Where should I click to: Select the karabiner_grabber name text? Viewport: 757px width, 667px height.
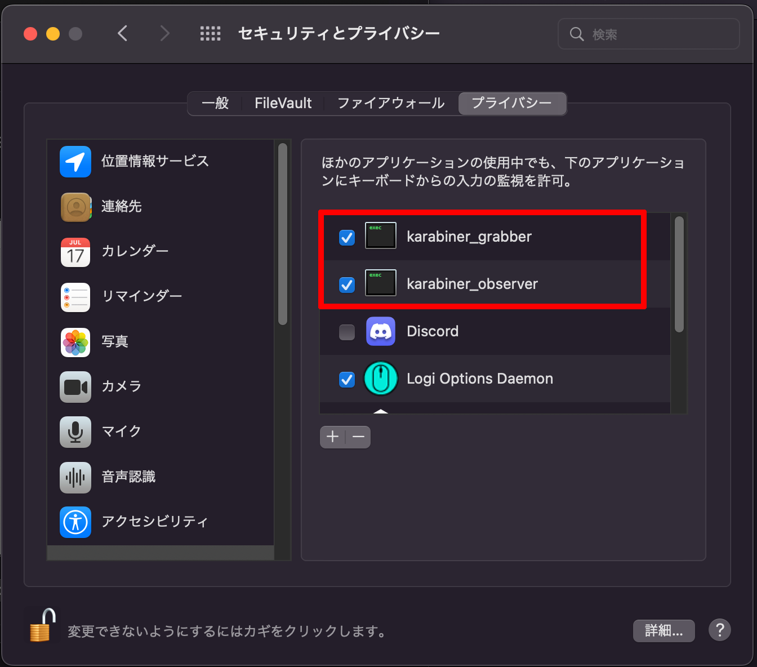pyautogui.click(x=469, y=237)
